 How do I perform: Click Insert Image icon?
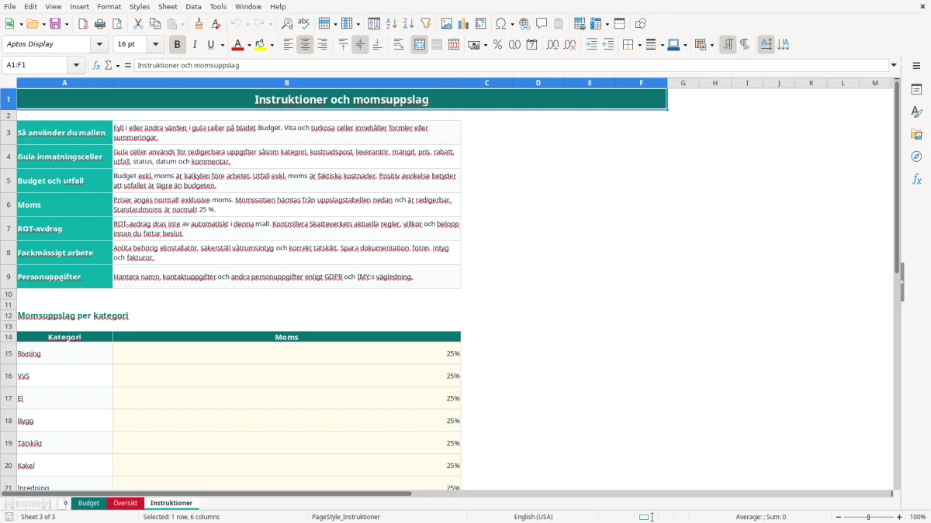[x=448, y=24]
